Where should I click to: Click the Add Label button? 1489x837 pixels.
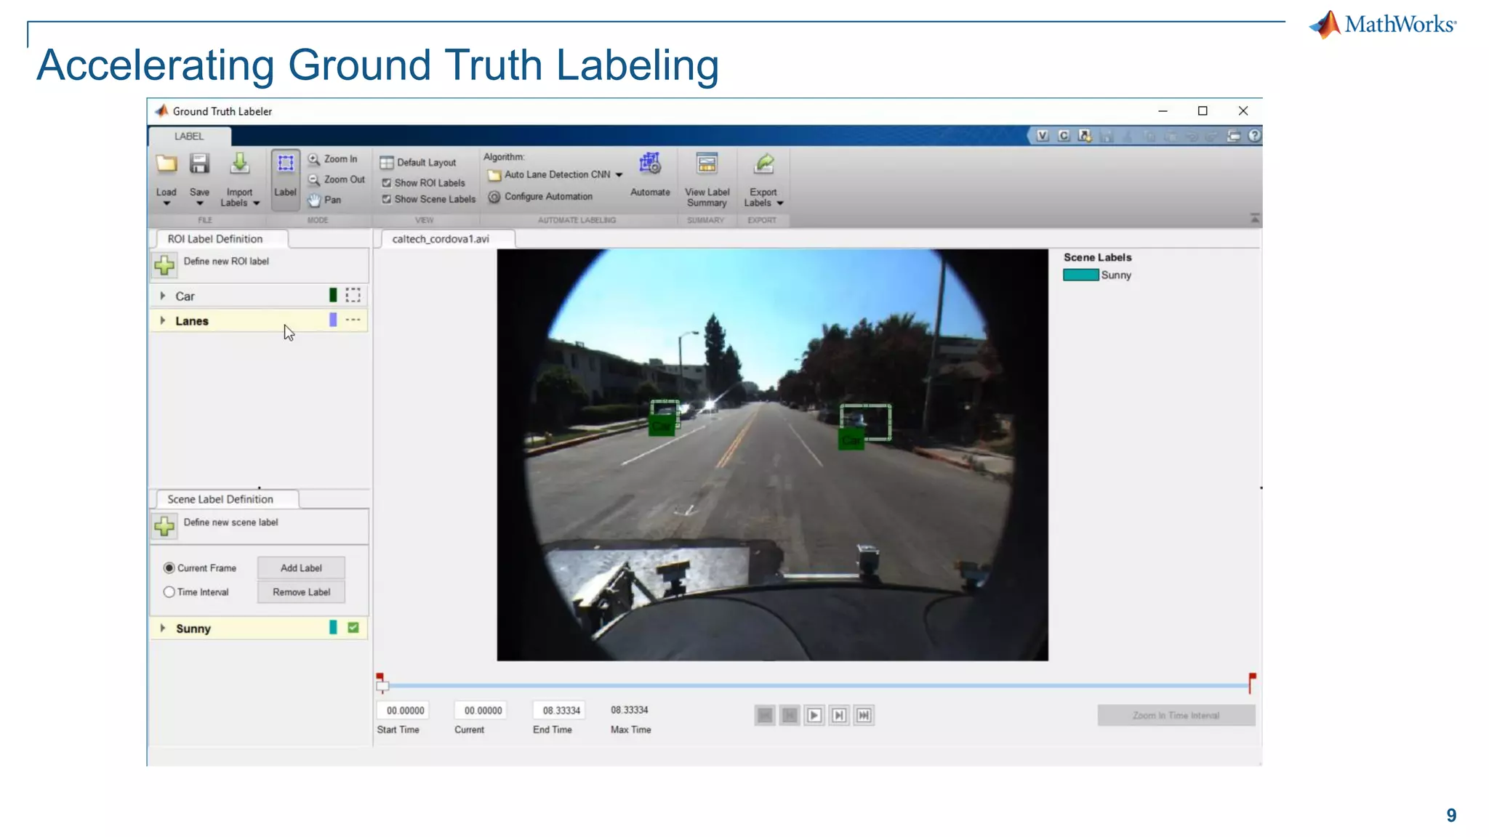[x=301, y=568]
